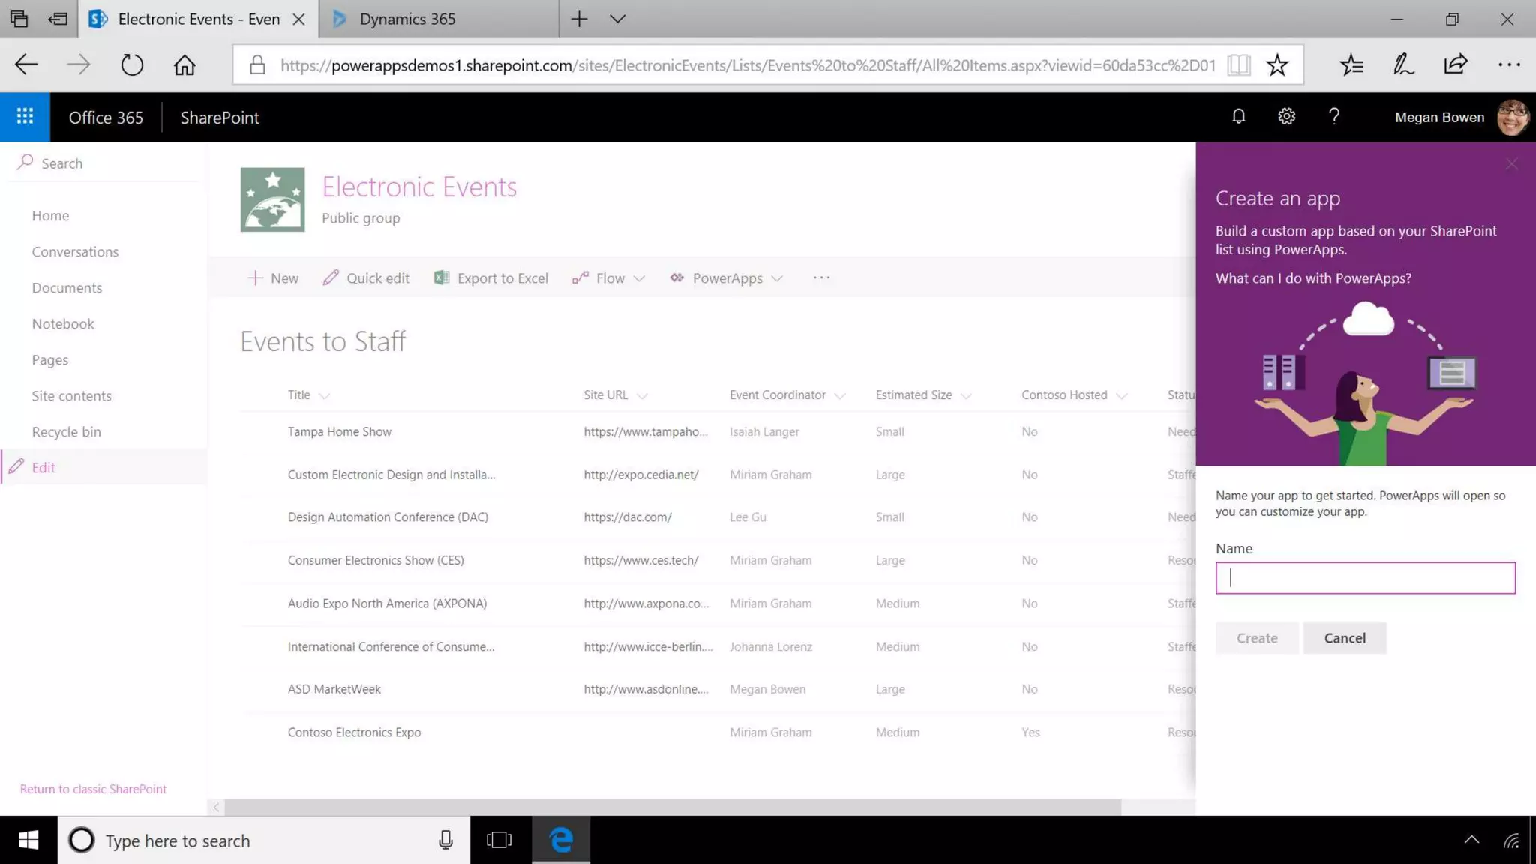Open the Title column sort dropdown

324,396
